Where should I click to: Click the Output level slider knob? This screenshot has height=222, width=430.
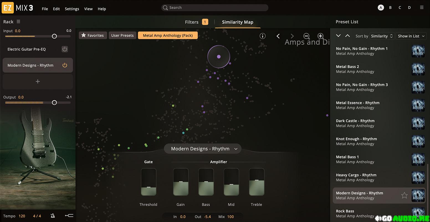coord(54,103)
